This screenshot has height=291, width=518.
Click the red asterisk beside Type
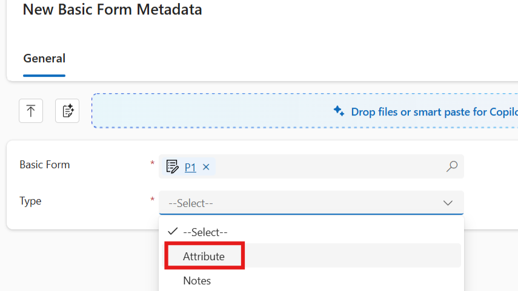click(x=152, y=200)
